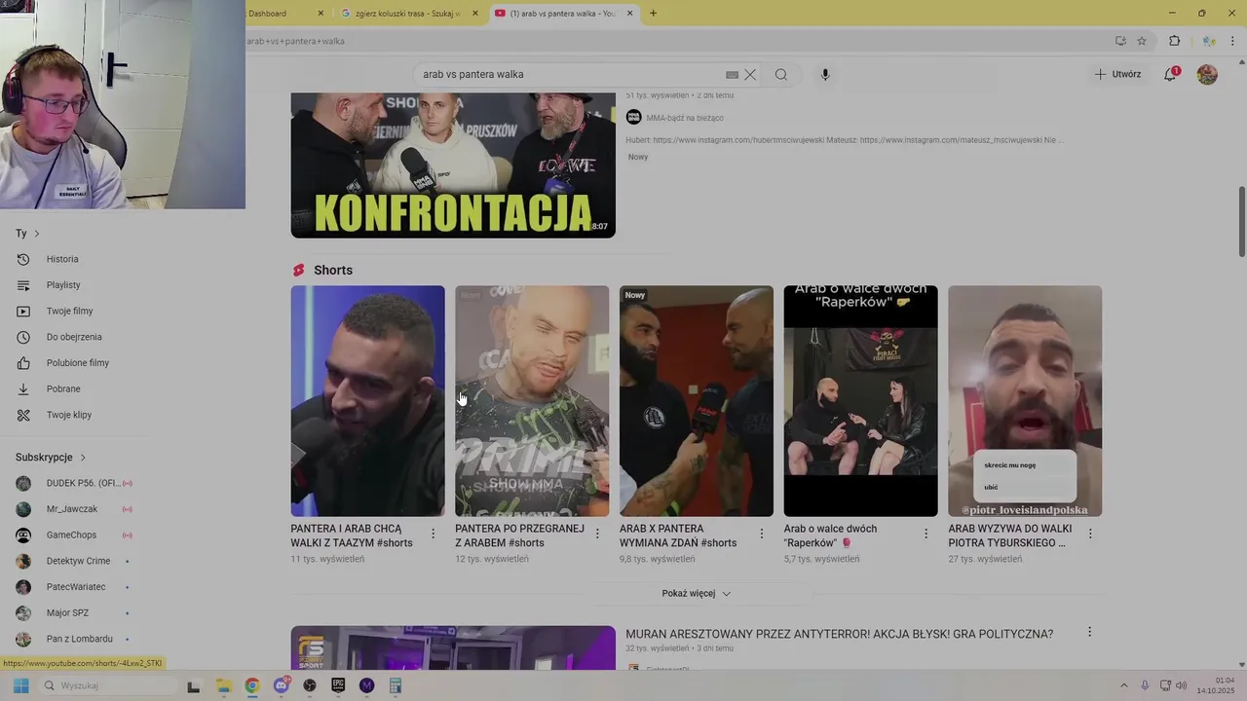Close the Dashboard tab
The width and height of the screenshot is (1247, 701).
[x=321, y=14]
